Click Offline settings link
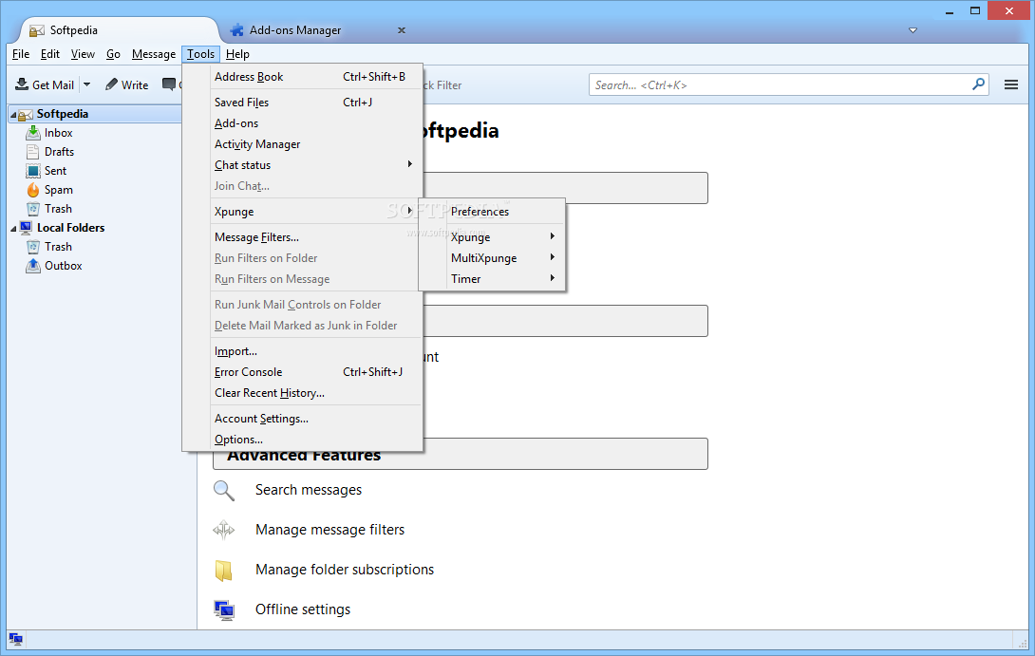 point(303,609)
